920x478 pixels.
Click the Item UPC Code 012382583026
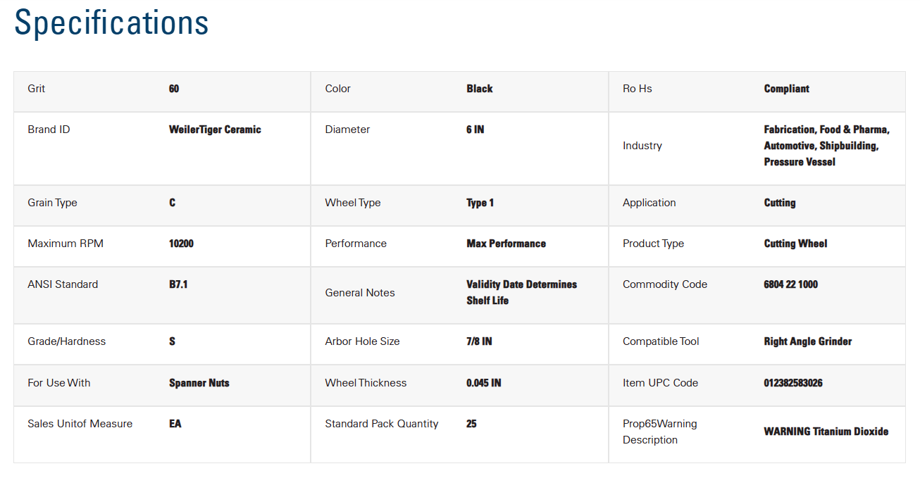793,383
